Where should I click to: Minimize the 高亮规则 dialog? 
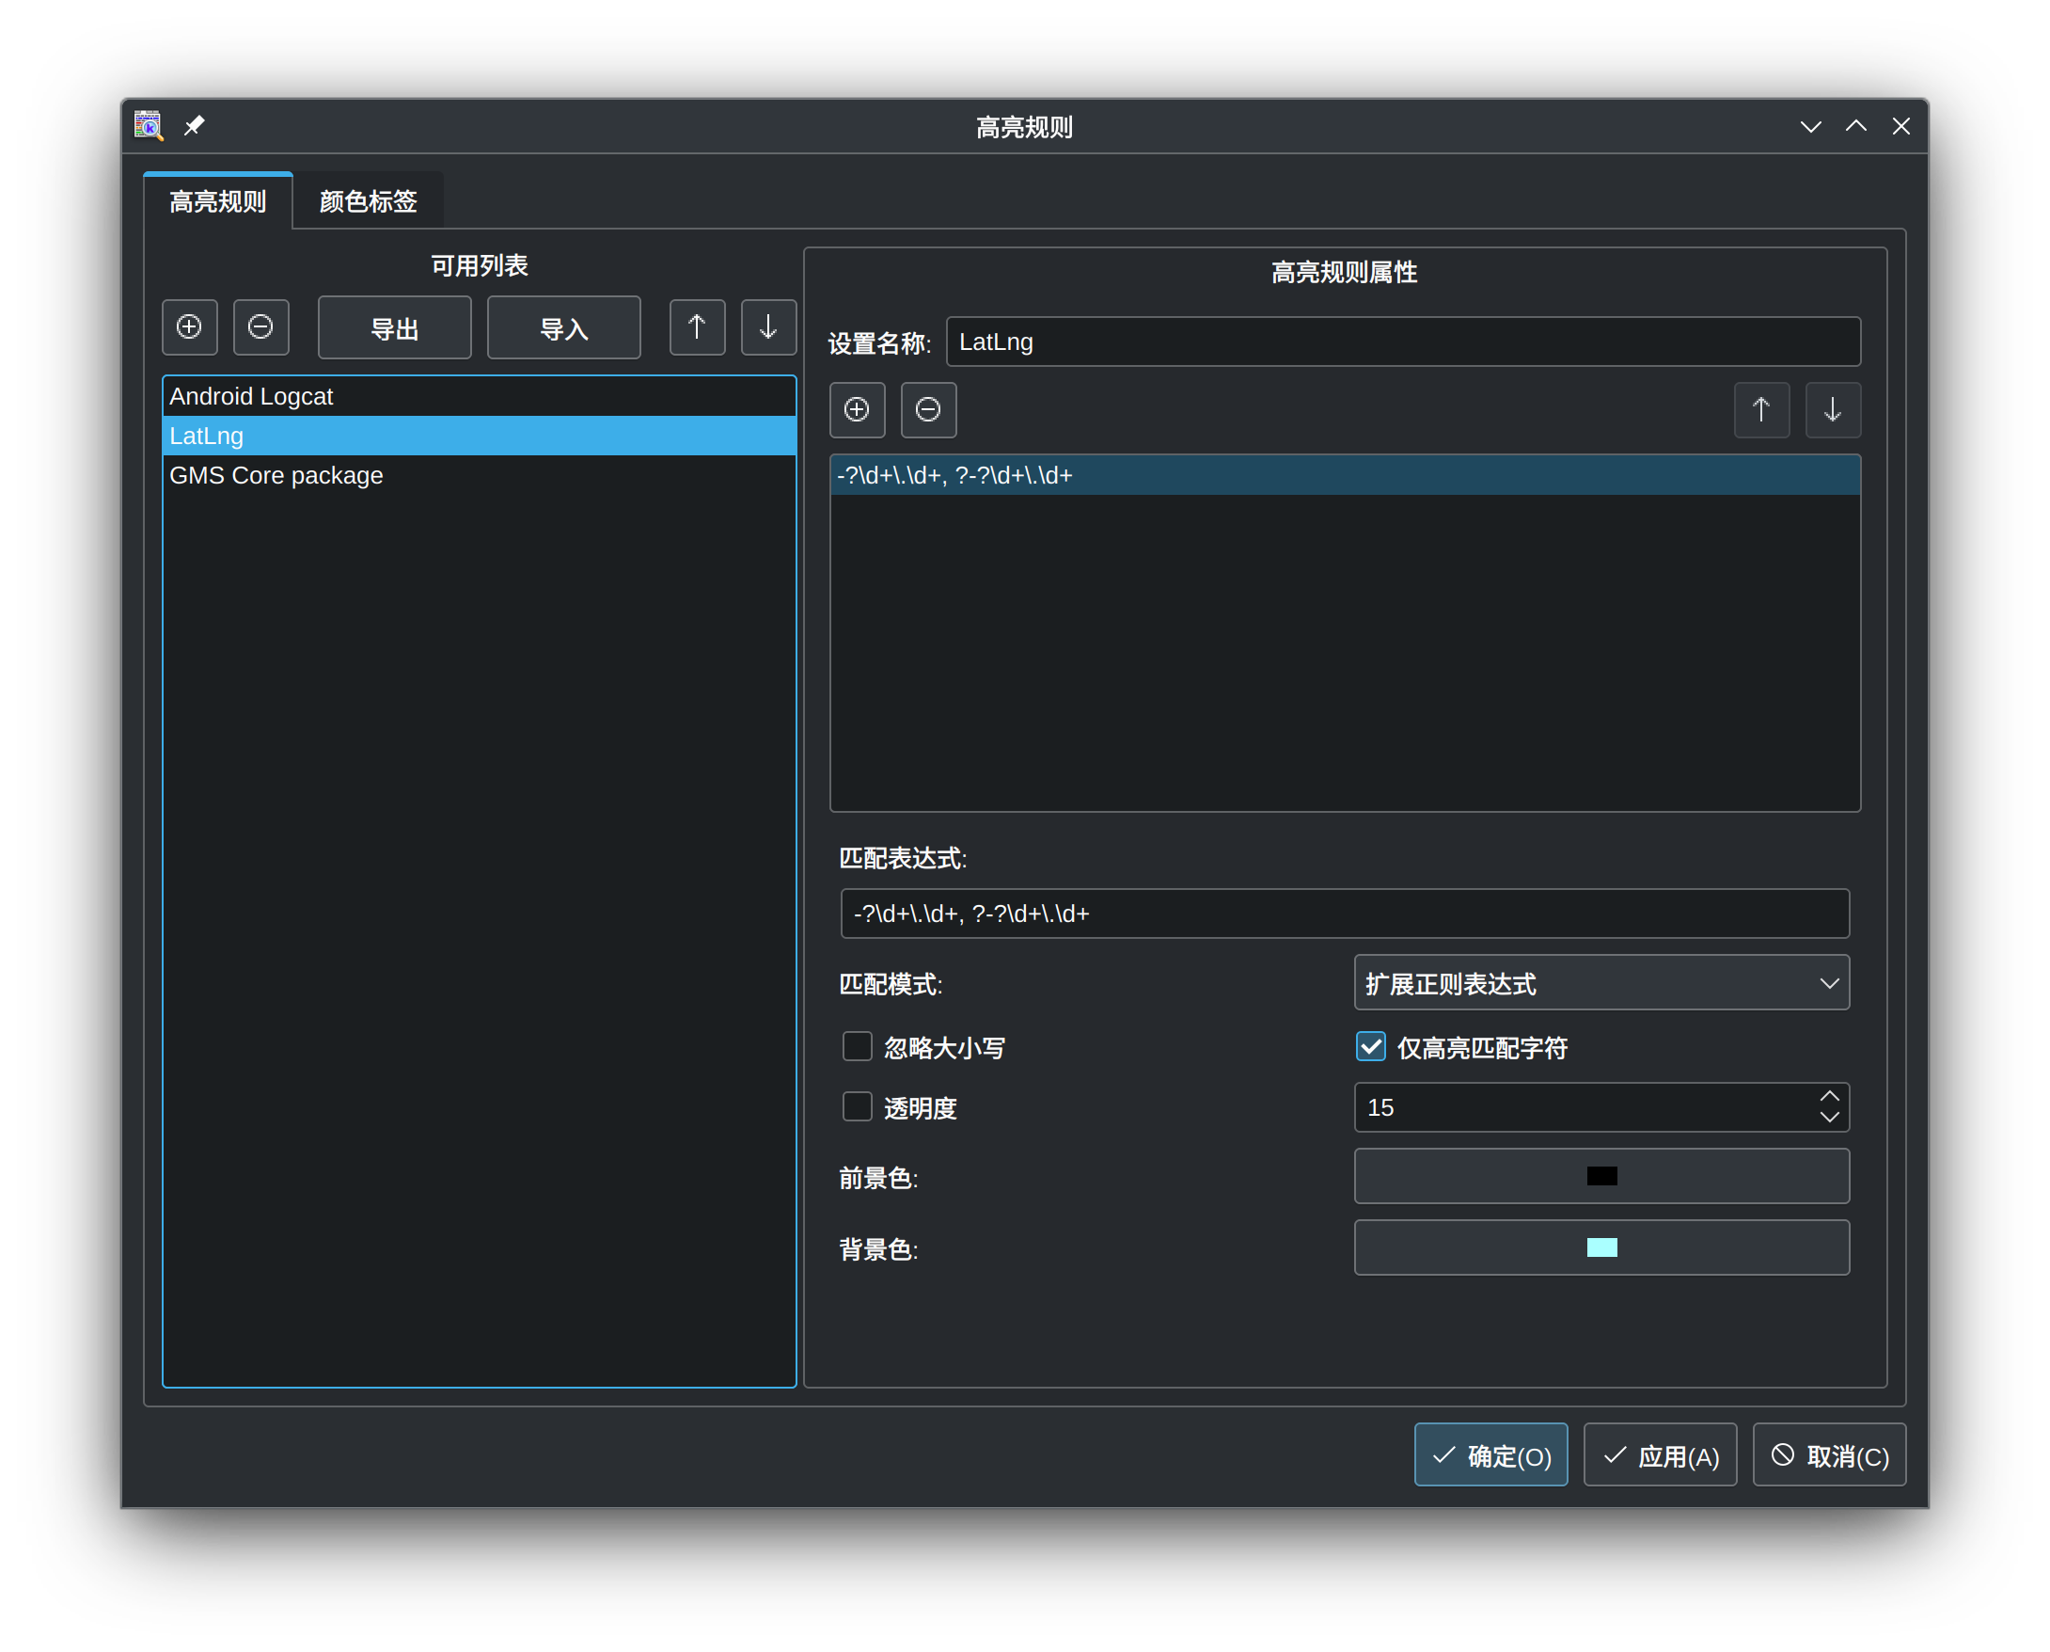tap(1811, 127)
